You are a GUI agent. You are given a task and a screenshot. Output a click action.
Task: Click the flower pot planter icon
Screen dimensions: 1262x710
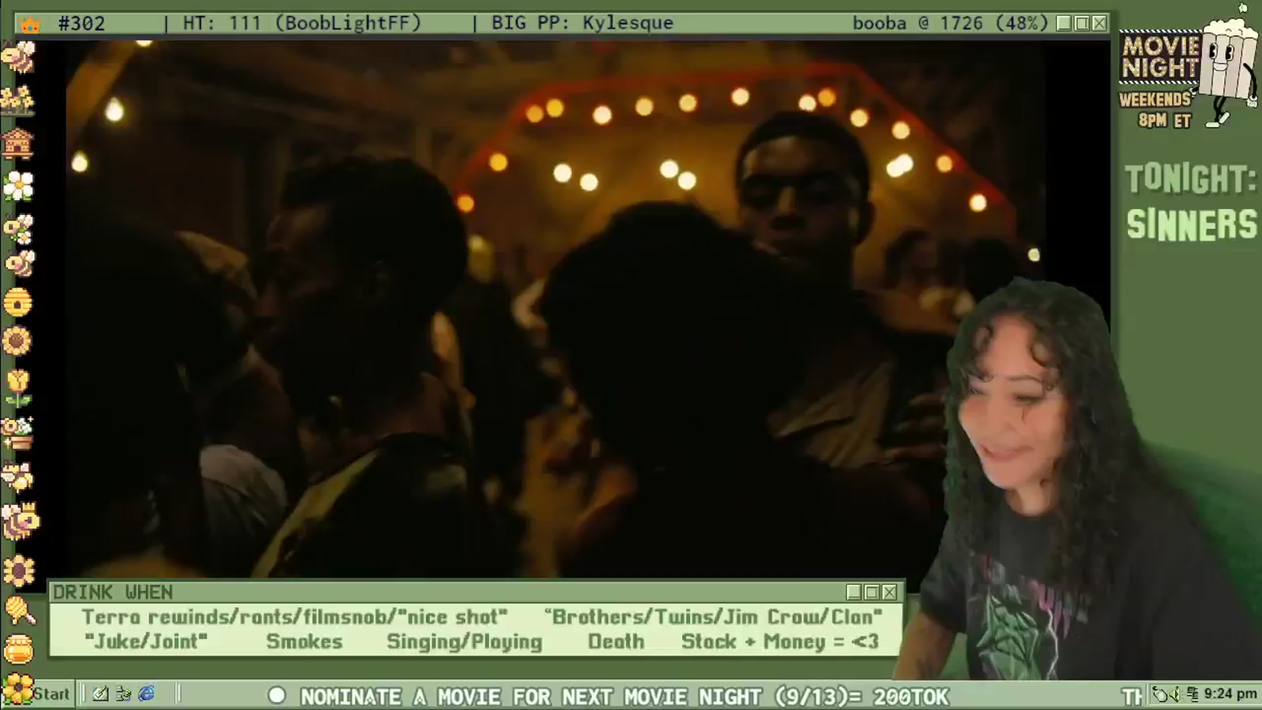18,433
